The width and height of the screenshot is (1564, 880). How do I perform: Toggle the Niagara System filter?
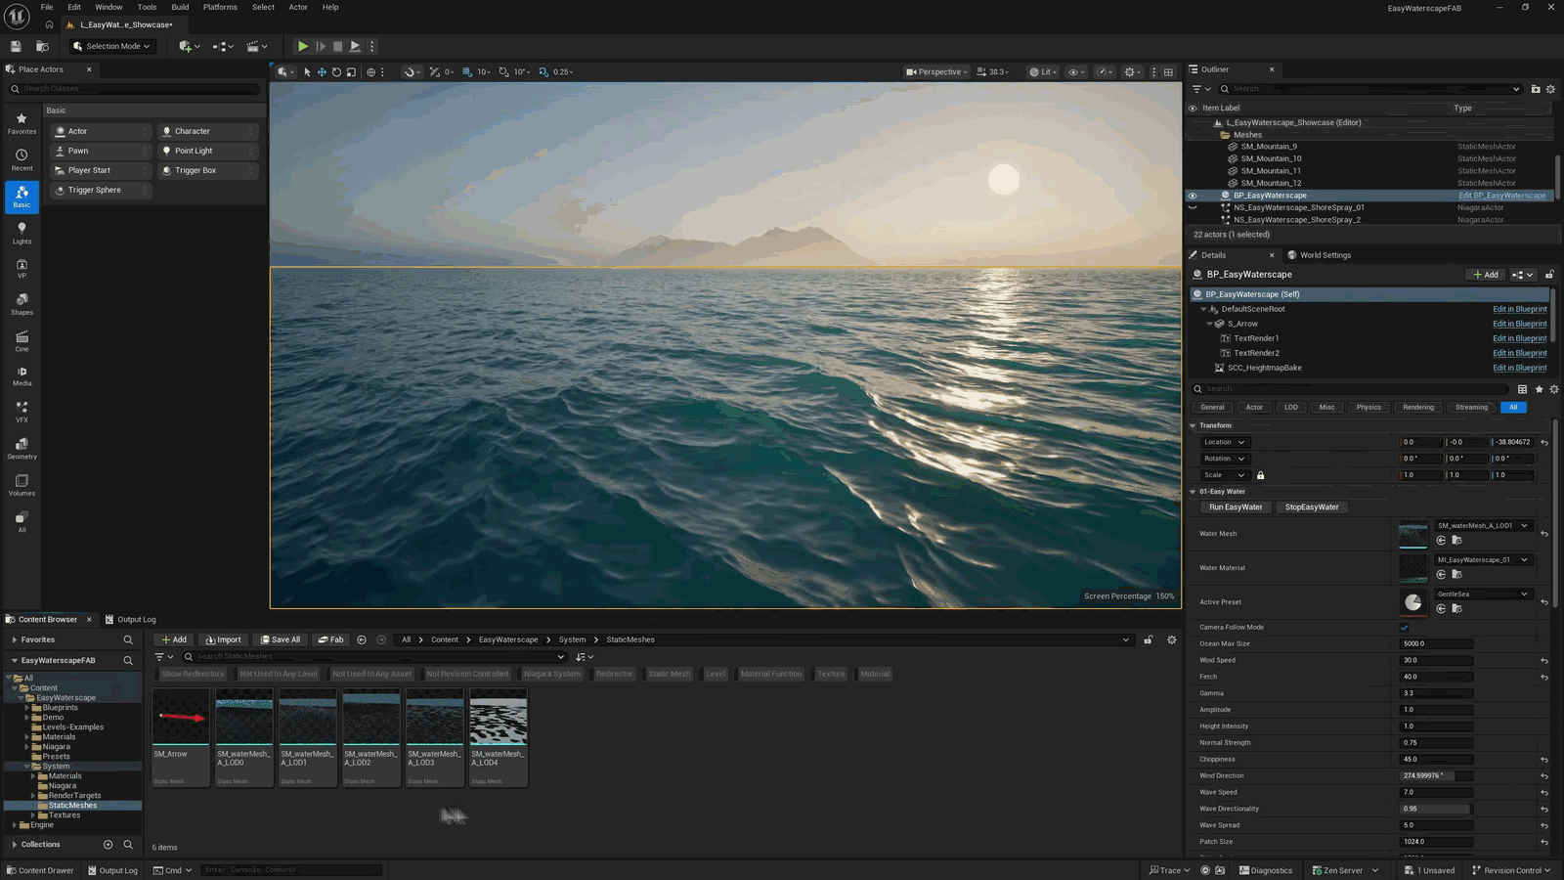(551, 674)
